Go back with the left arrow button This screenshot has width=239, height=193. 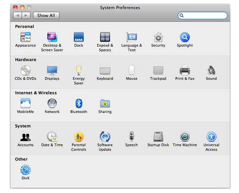coord(18,15)
